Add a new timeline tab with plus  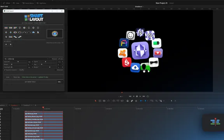point(35,105)
